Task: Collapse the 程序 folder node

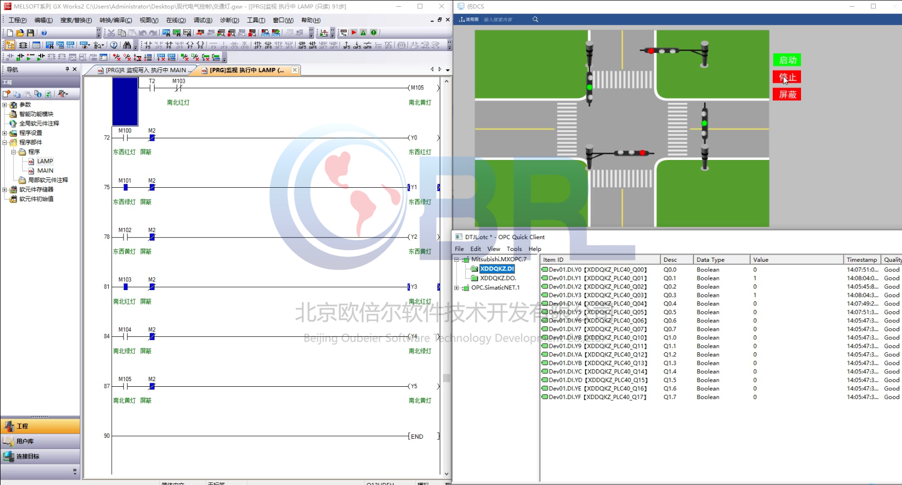Action: coord(13,152)
